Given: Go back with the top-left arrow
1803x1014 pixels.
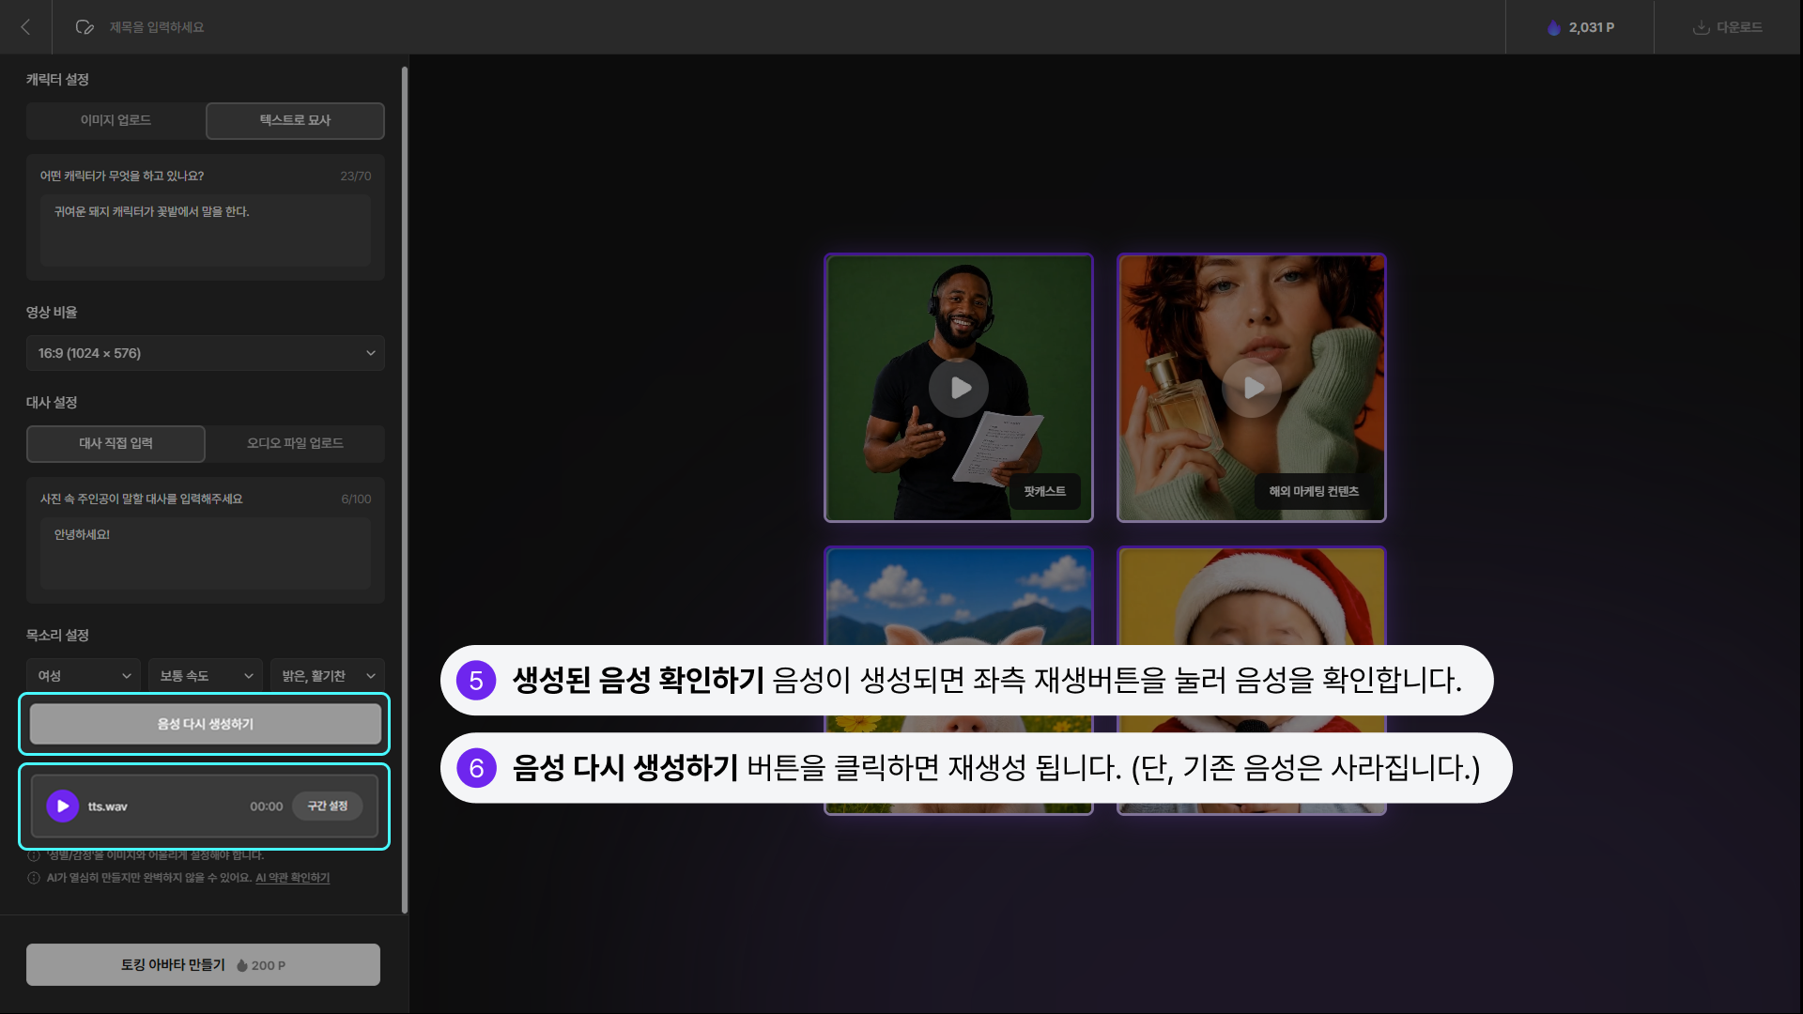Looking at the screenshot, I should click(25, 27).
